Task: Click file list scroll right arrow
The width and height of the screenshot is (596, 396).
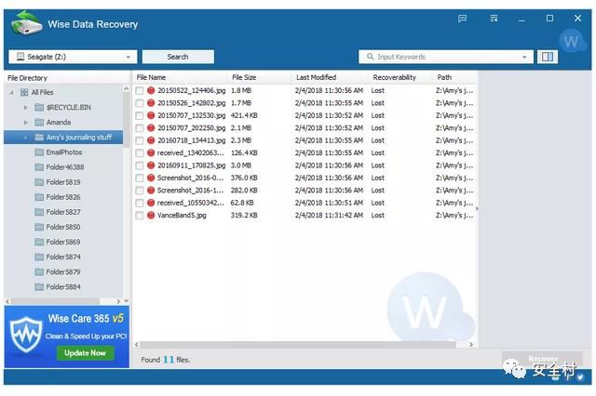Action: [x=471, y=345]
